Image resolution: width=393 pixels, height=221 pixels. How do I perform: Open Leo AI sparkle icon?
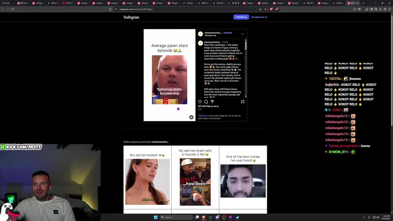click(380, 9)
